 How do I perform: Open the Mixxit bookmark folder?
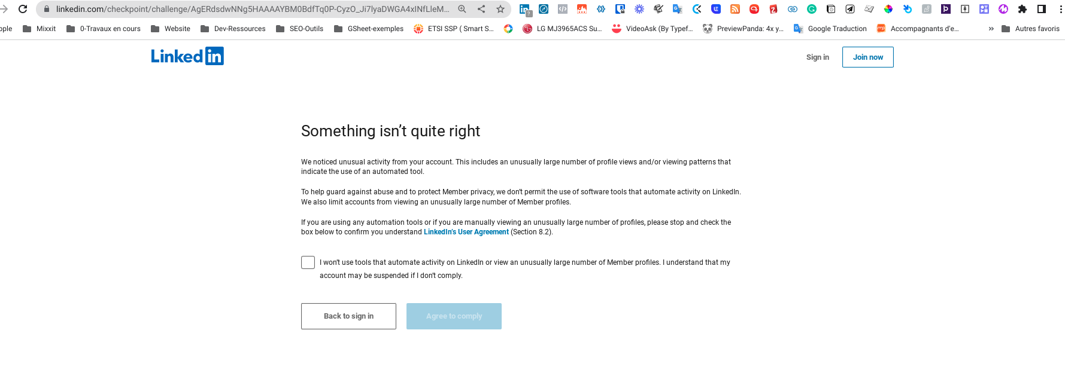coord(40,29)
